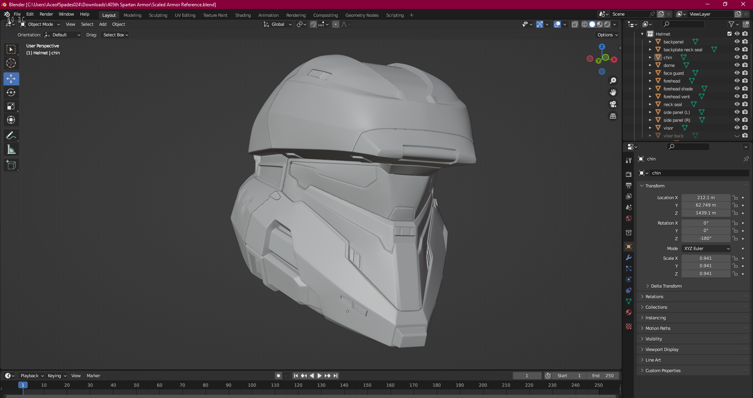
Task: Open the Render menu
Action: coord(46,14)
